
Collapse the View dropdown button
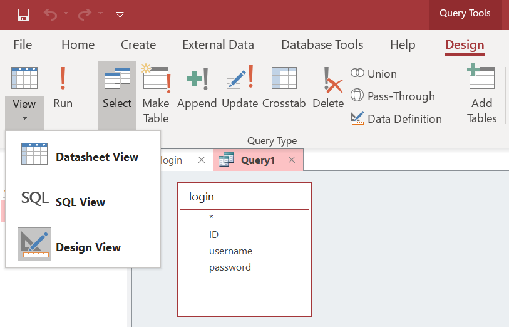[24, 110]
